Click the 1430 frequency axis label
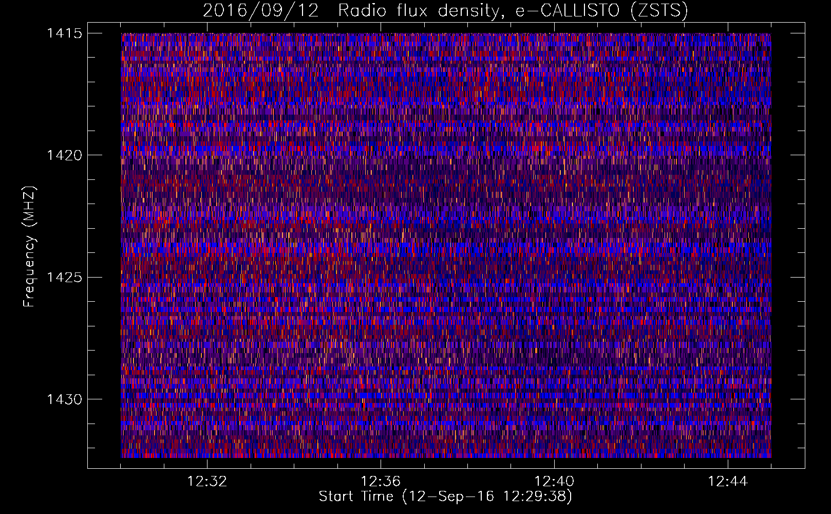The width and height of the screenshot is (831, 514). pyautogui.click(x=64, y=399)
